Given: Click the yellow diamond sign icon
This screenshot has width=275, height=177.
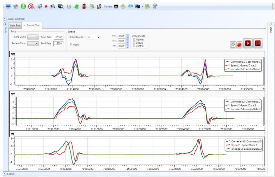Looking at the screenshot, I should tap(123, 6).
